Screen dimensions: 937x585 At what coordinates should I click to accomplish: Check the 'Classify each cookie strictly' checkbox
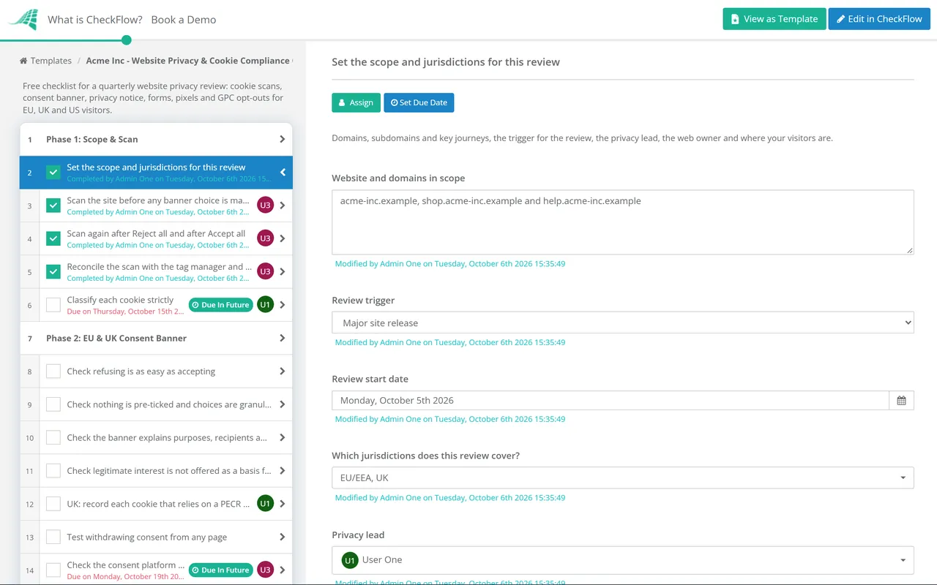(x=53, y=305)
